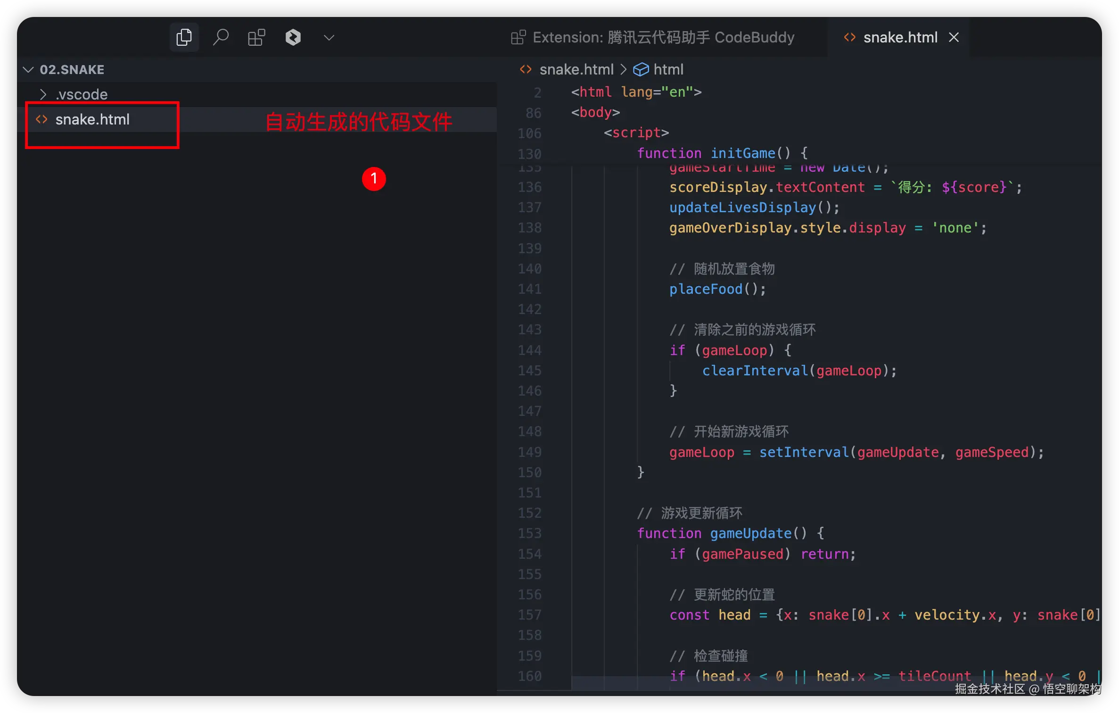Click sticky scroll line function initGame

pos(722,153)
